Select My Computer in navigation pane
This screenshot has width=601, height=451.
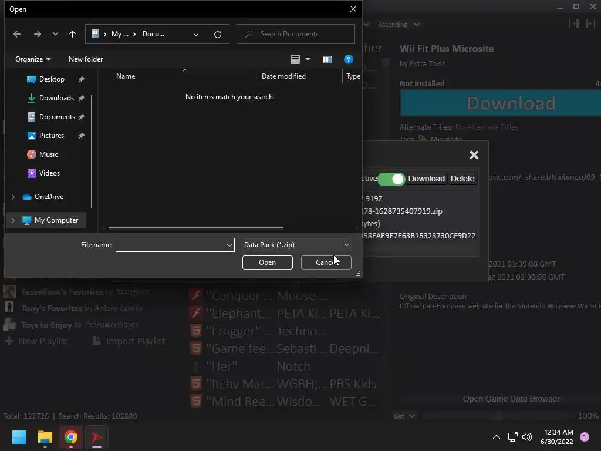(56, 220)
